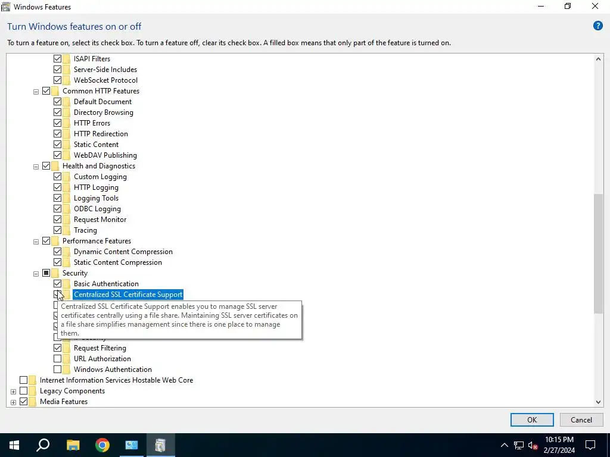Click the folder icon beside Performance Features
The image size is (610, 457).
pyautogui.click(x=55, y=241)
